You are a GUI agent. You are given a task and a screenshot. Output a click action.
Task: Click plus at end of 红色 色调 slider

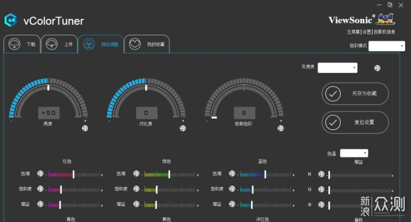[102, 175]
